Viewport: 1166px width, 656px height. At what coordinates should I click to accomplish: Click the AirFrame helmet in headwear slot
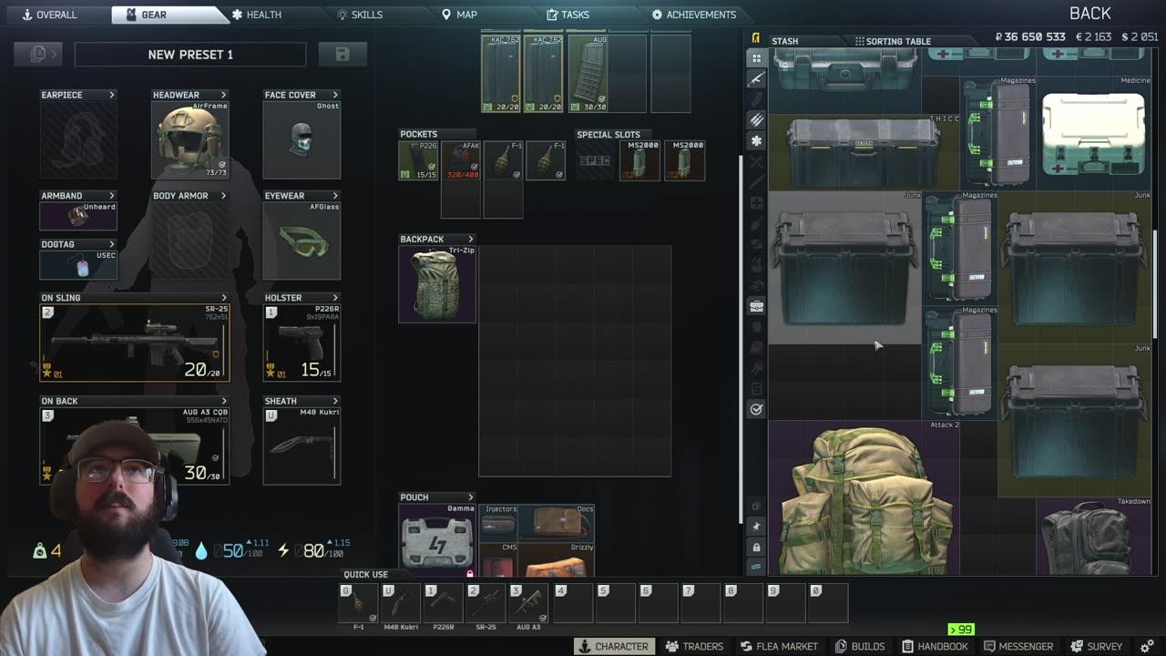coord(190,139)
